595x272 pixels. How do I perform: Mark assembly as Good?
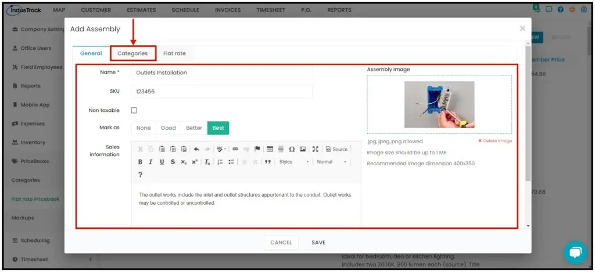tap(168, 128)
